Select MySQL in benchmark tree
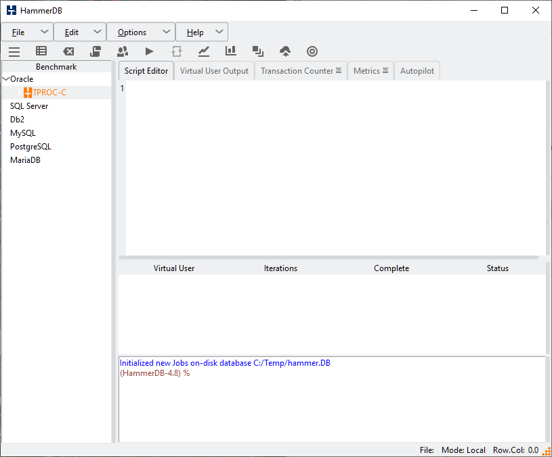The width and height of the screenshot is (552, 457). click(x=23, y=133)
